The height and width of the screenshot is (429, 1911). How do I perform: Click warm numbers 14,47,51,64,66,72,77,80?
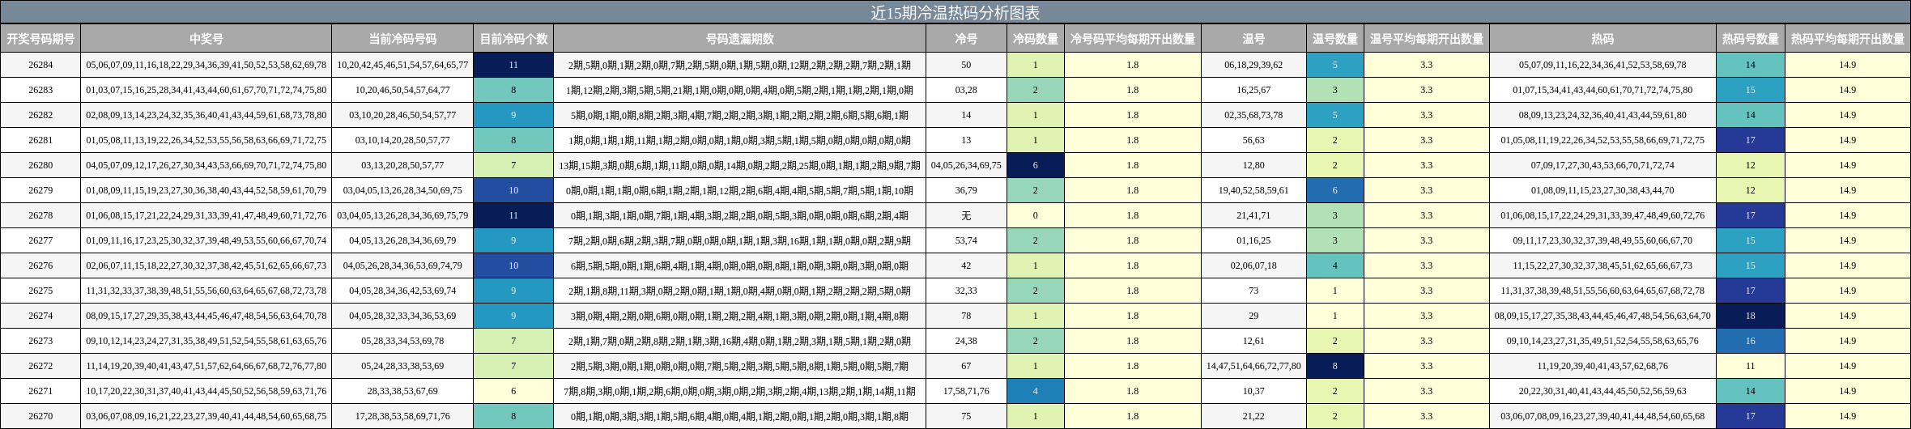(1253, 366)
